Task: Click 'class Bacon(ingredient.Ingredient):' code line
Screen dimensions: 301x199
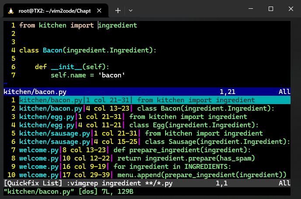Action: [88, 50]
